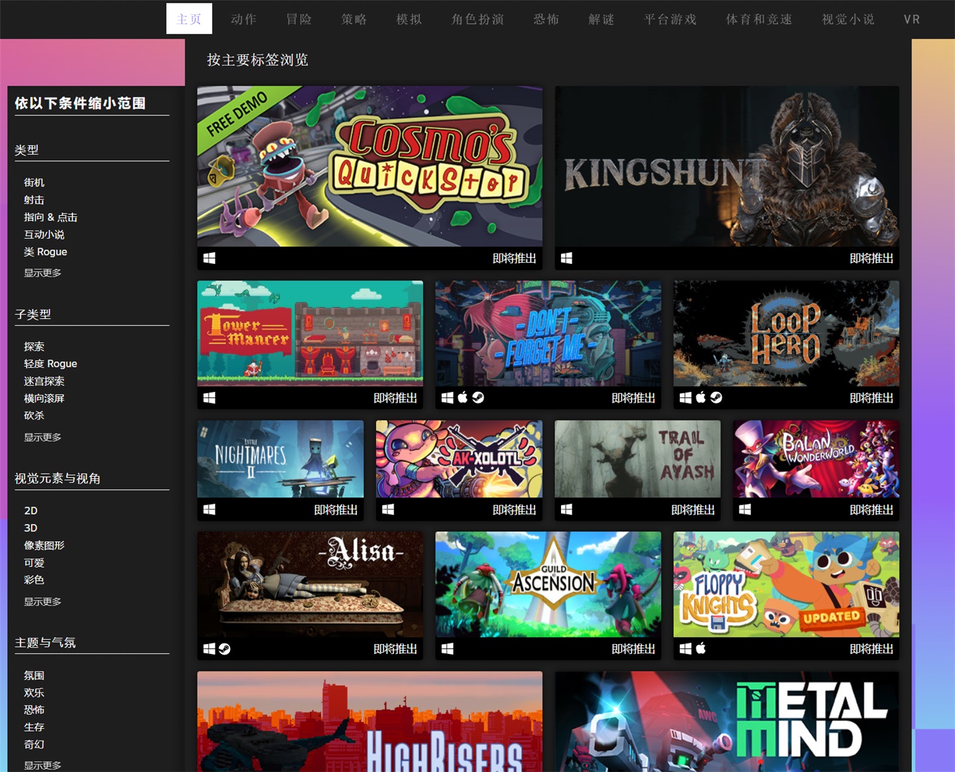
Task: Filter by 奇幻 theme
Action: click(34, 744)
